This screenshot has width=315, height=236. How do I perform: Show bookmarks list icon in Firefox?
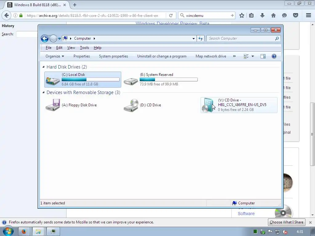[x=251, y=15]
